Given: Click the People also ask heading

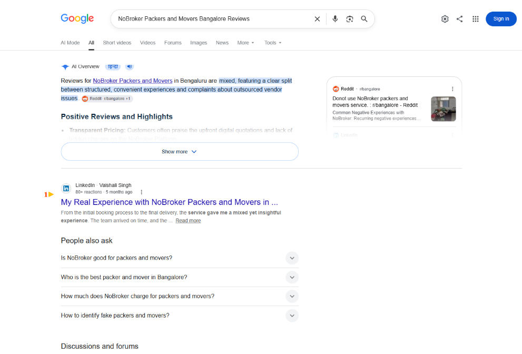Looking at the screenshot, I should coord(86,240).
